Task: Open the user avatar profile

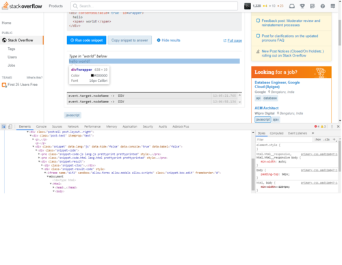Action: click(x=248, y=6)
